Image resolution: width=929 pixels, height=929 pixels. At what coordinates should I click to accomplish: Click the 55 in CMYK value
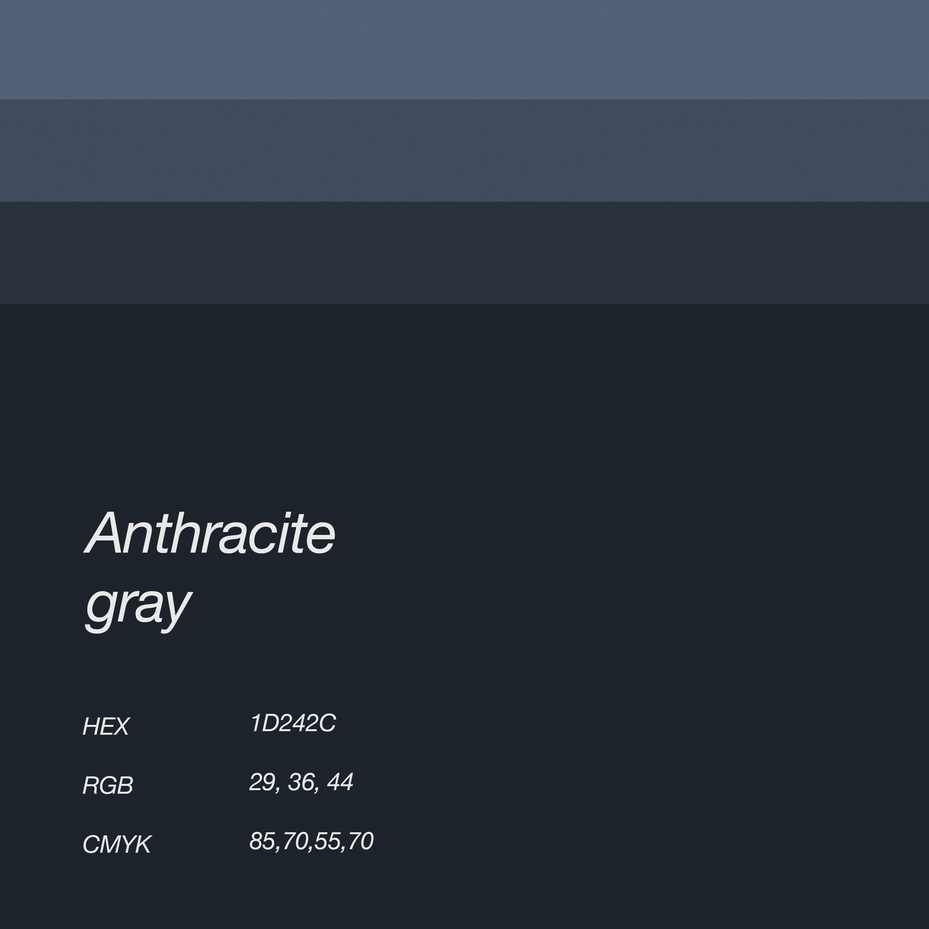point(328,841)
